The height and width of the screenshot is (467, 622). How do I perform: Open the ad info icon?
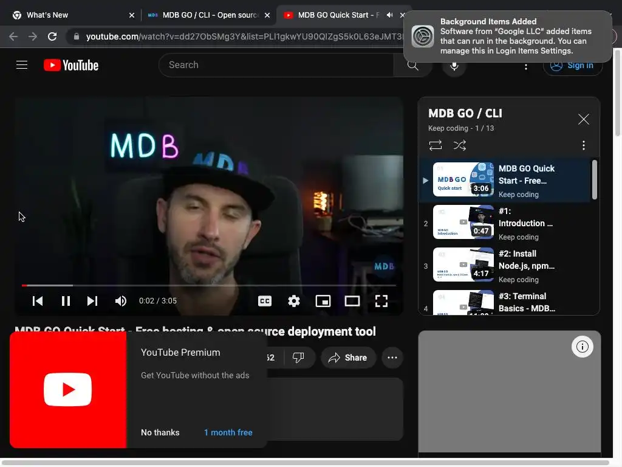pyautogui.click(x=582, y=347)
